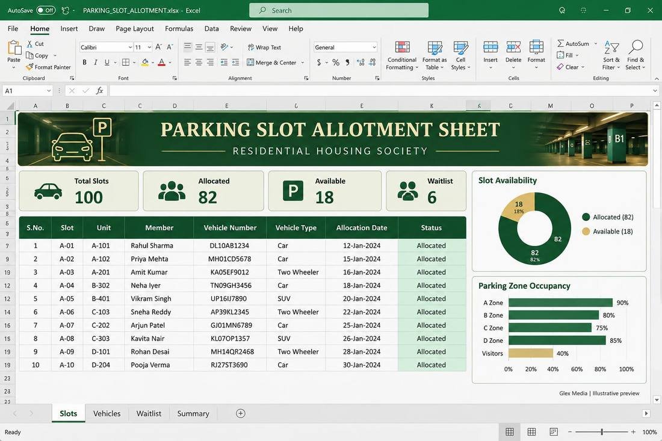Open the Vehicles sheet tab
The height and width of the screenshot is (441, 662).
(107, 413)
